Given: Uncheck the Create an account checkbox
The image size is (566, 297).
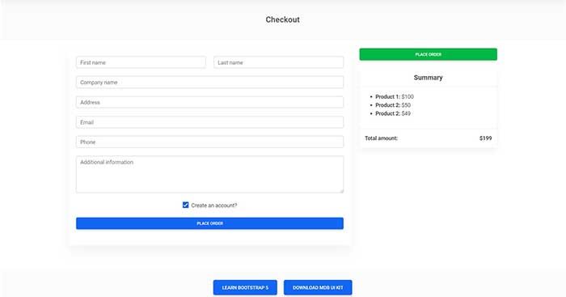Looking at the screenshot, I should coord(185,205).
